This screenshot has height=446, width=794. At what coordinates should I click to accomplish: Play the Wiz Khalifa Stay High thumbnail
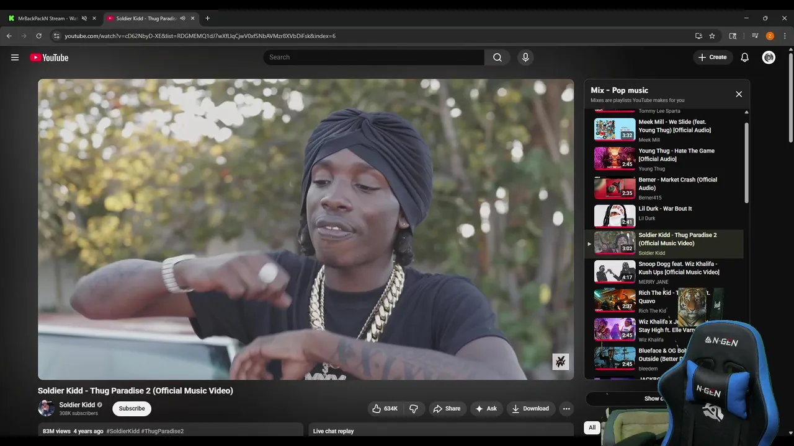coord(615,330)
